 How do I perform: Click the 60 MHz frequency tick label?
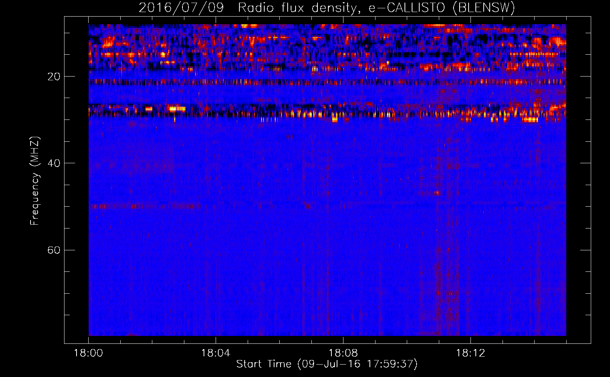click(x=54, y=250)
